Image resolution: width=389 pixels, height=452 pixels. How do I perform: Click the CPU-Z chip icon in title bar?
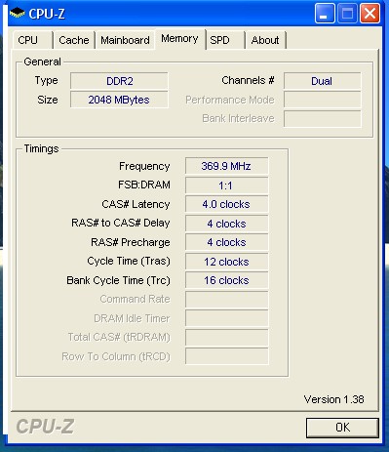click(18, 14)
